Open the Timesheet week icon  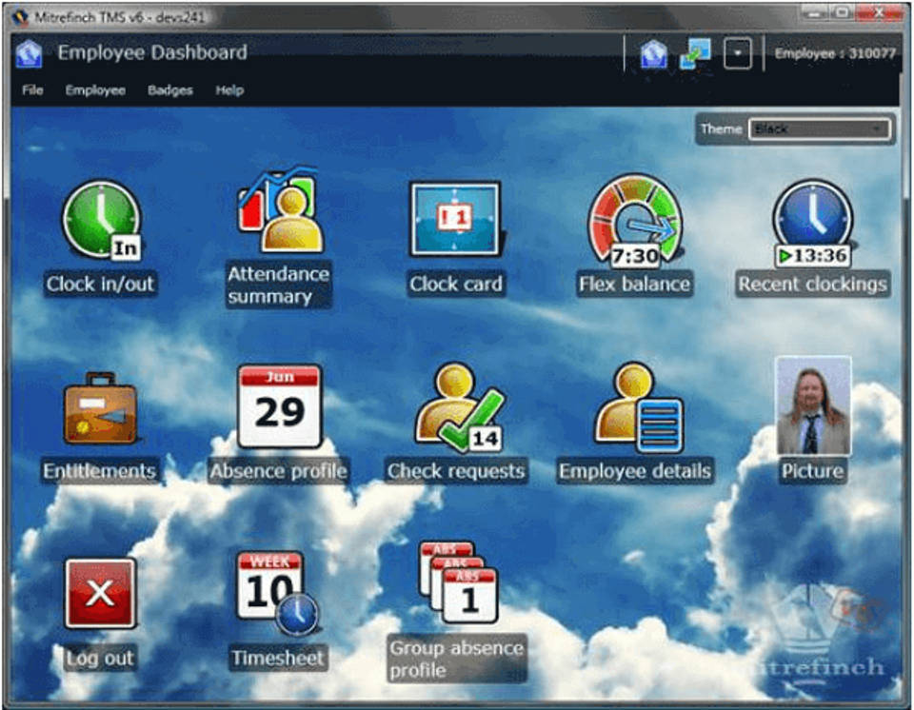(277, 592)
